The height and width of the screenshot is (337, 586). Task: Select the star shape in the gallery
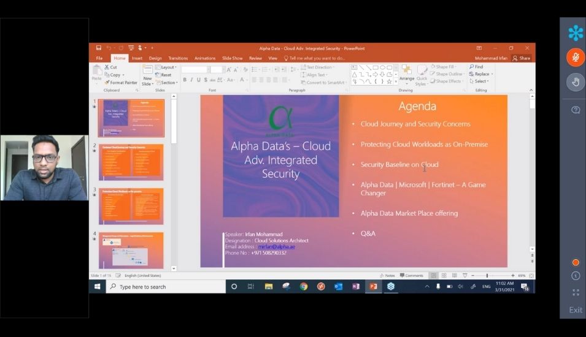pos(390,81)
